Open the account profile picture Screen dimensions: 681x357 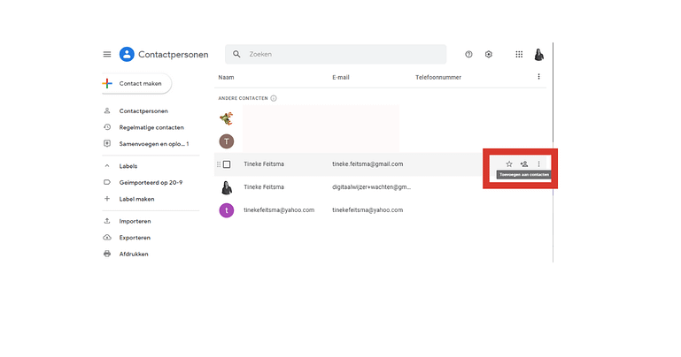point(539,55)
